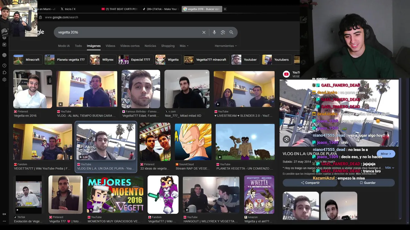
Task: Select the Todo search tab
Action: point(78,46)
